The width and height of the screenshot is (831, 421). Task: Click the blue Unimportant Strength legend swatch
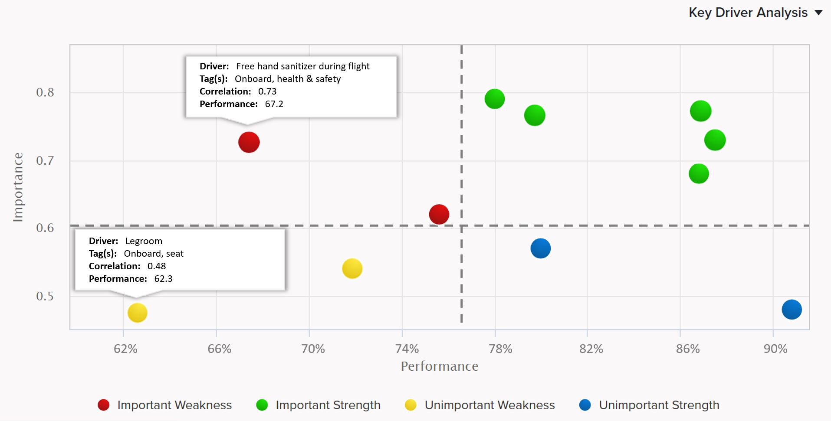tap(585, 405)
